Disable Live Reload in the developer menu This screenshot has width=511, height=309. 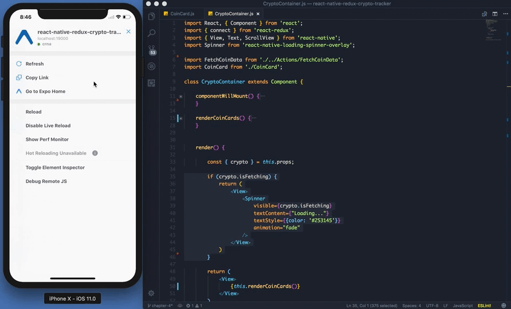(x=72, y=126)
